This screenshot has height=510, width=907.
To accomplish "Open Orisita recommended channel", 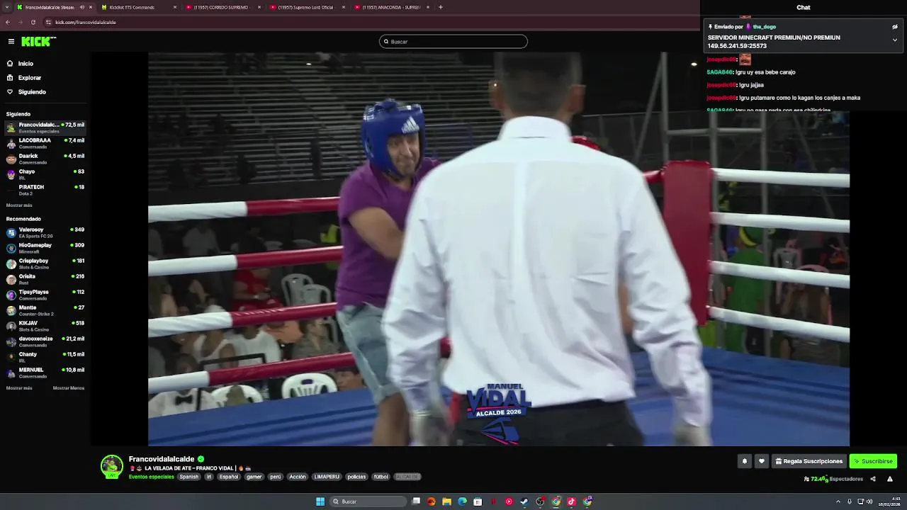I will coord(45,279).
